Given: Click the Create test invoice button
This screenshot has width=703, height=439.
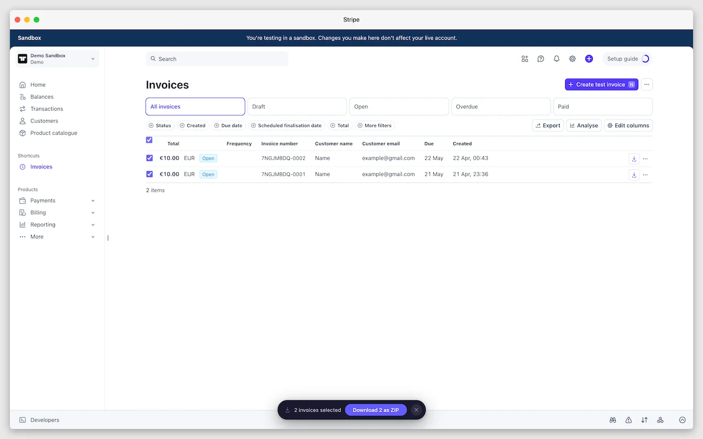Looking at the screenshot, I should (601, 85).
